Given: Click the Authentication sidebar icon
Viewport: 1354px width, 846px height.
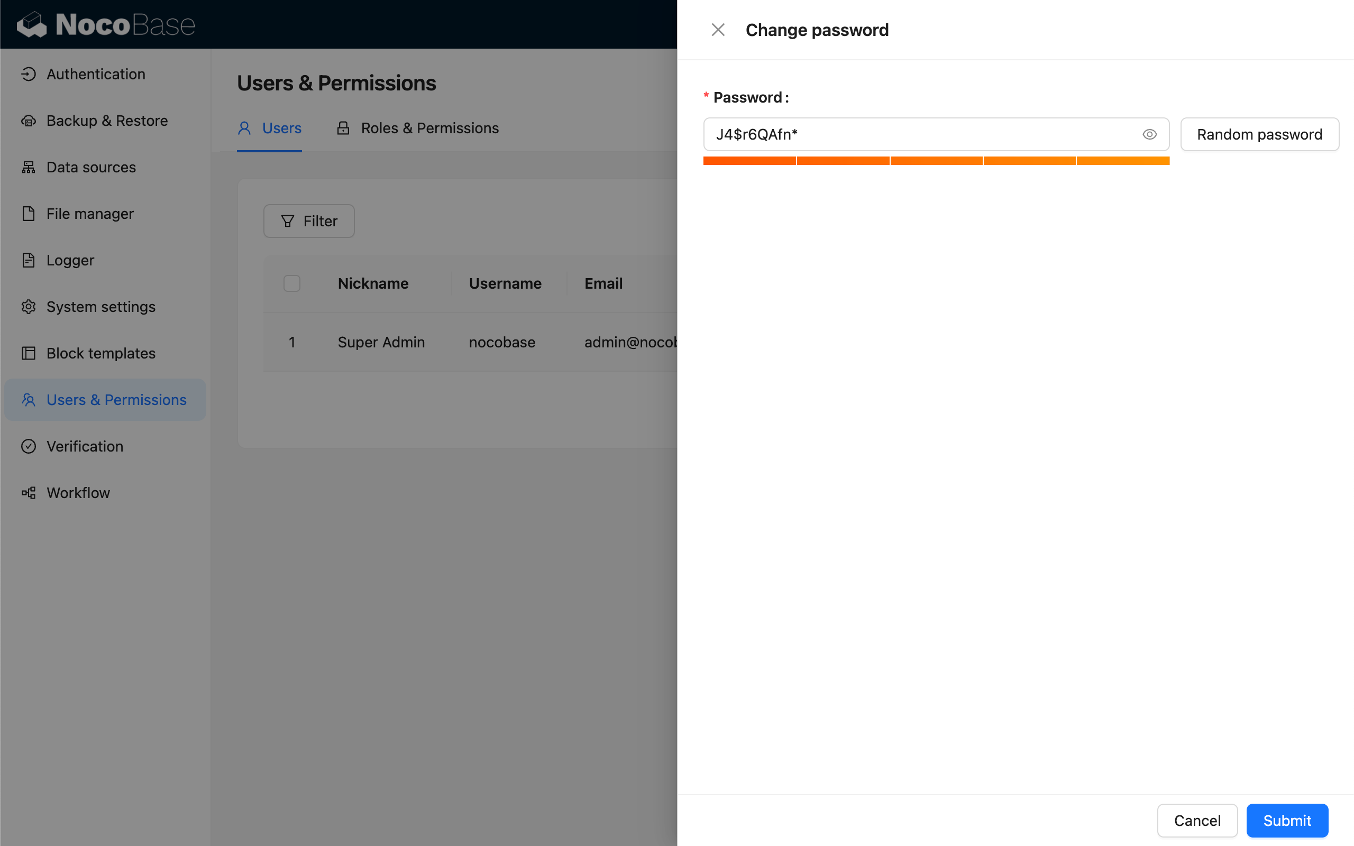Looking at the screenshot, I should tap(29, 74).
